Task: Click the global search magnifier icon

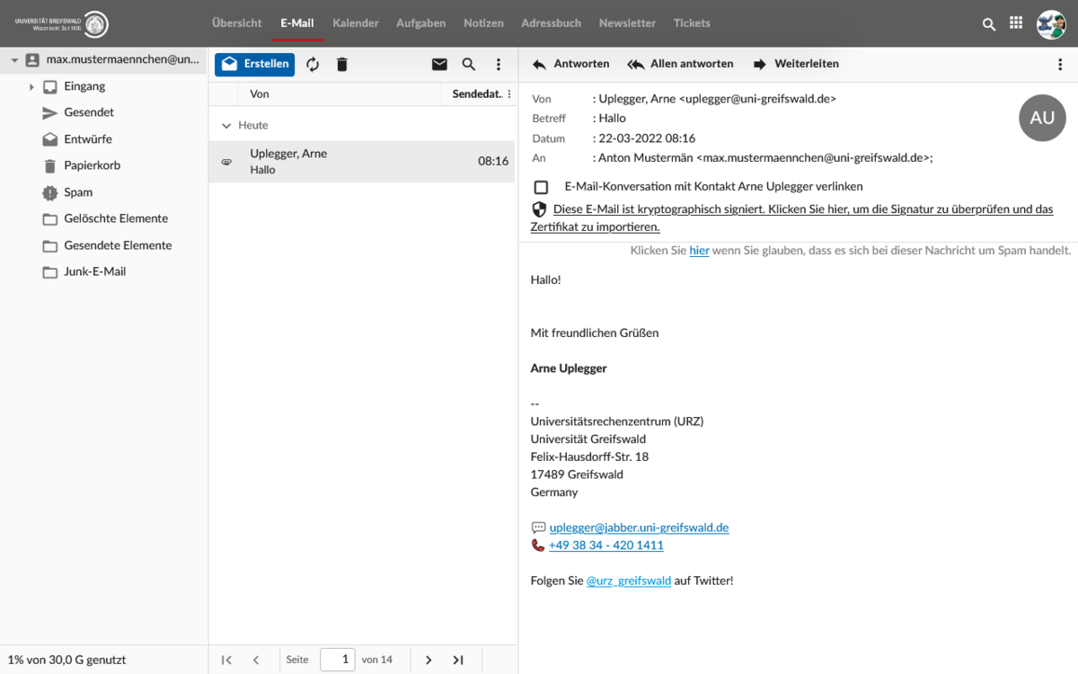Action: click(x=989, y=24)
